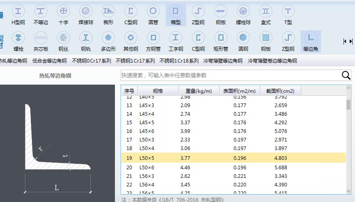Click the table scrollbar up arrow
The image size is (355, 202).
point(348,88)
